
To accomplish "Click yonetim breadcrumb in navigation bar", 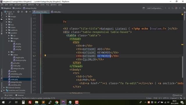I will tap(17, 8).
